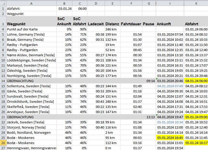Select row 21 via its row number
Screen dimensions: 208x150
(3, 117)
